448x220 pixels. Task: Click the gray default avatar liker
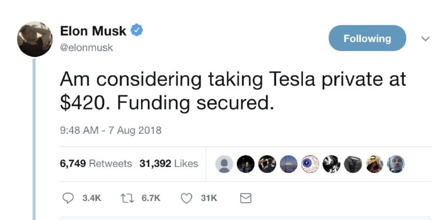224,164
